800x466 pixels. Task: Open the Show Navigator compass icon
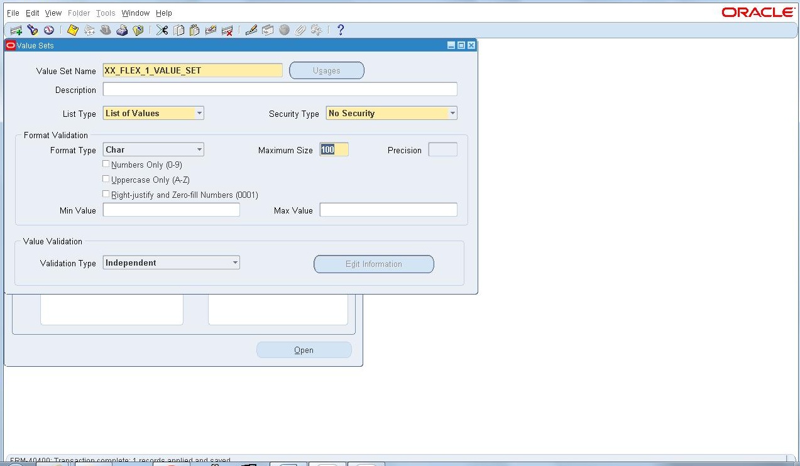48,30
